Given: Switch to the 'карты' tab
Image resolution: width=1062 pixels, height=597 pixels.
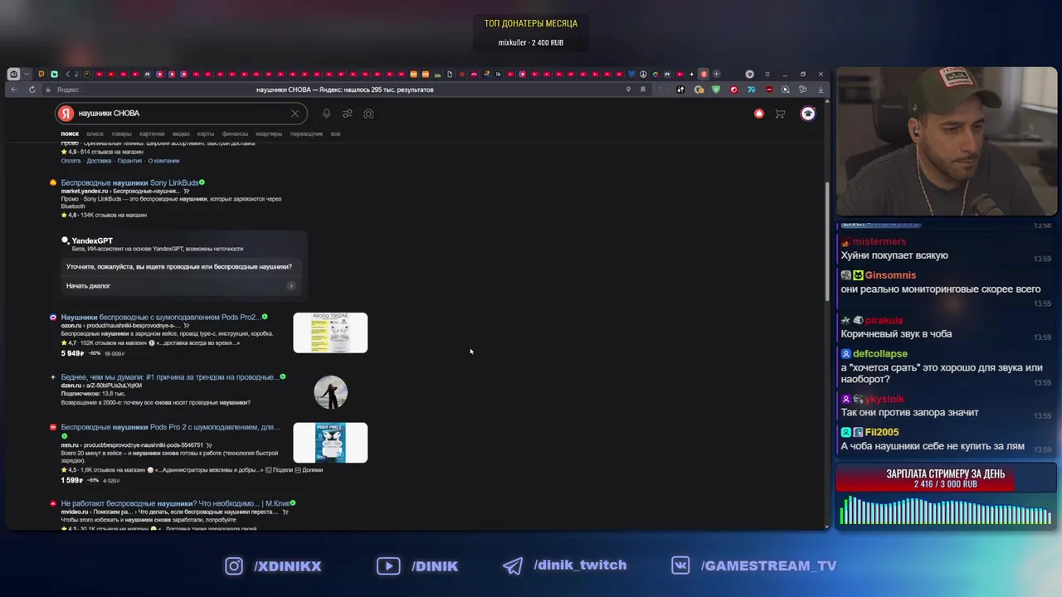Looking at the screenshot, I should coord(206,133).
